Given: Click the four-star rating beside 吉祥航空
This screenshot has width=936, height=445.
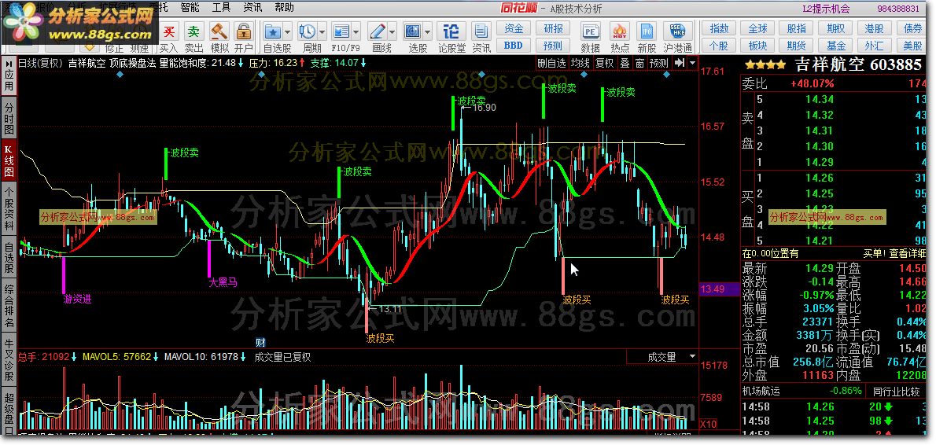Looking at the screenshot, I should pos(764,65).
